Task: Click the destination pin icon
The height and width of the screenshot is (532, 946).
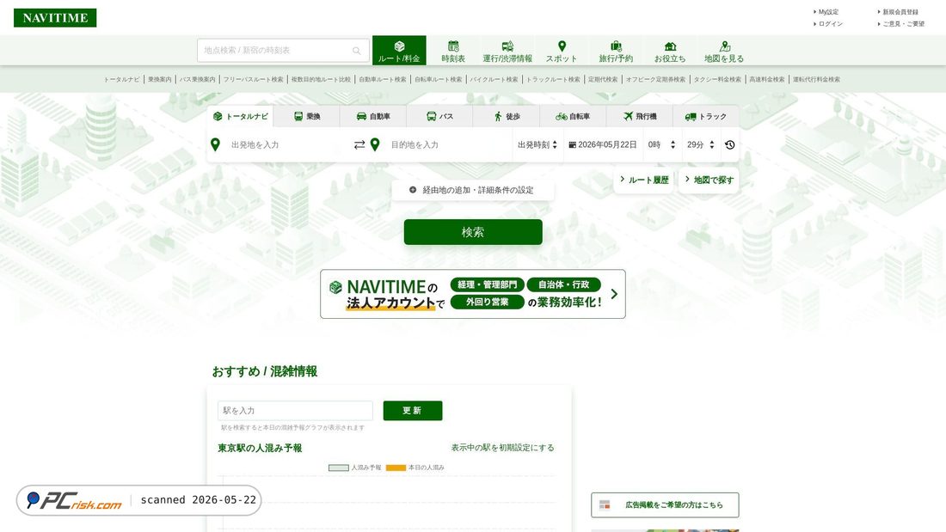Action: 375,144
